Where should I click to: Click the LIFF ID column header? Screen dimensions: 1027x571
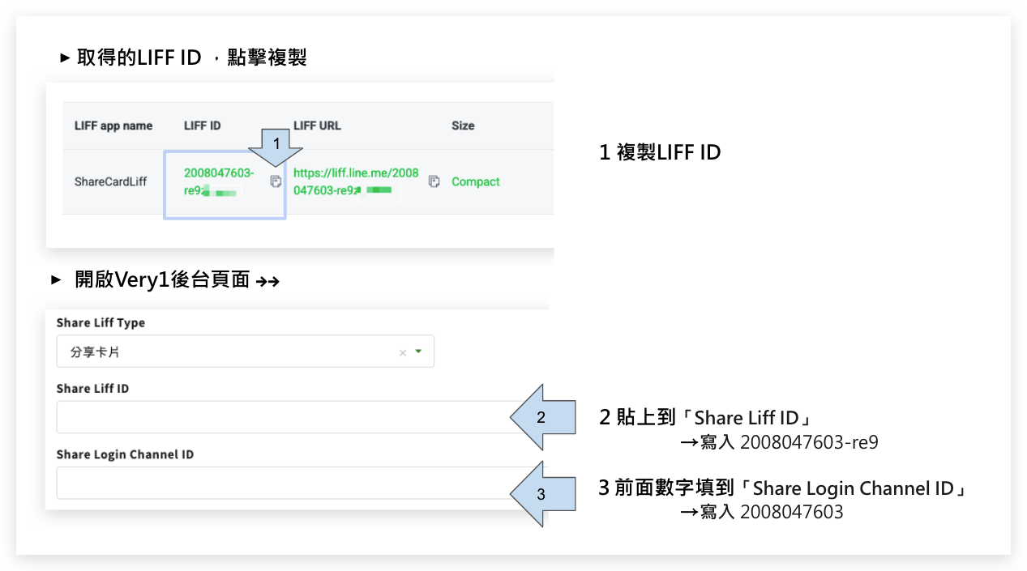coord(202,126)
